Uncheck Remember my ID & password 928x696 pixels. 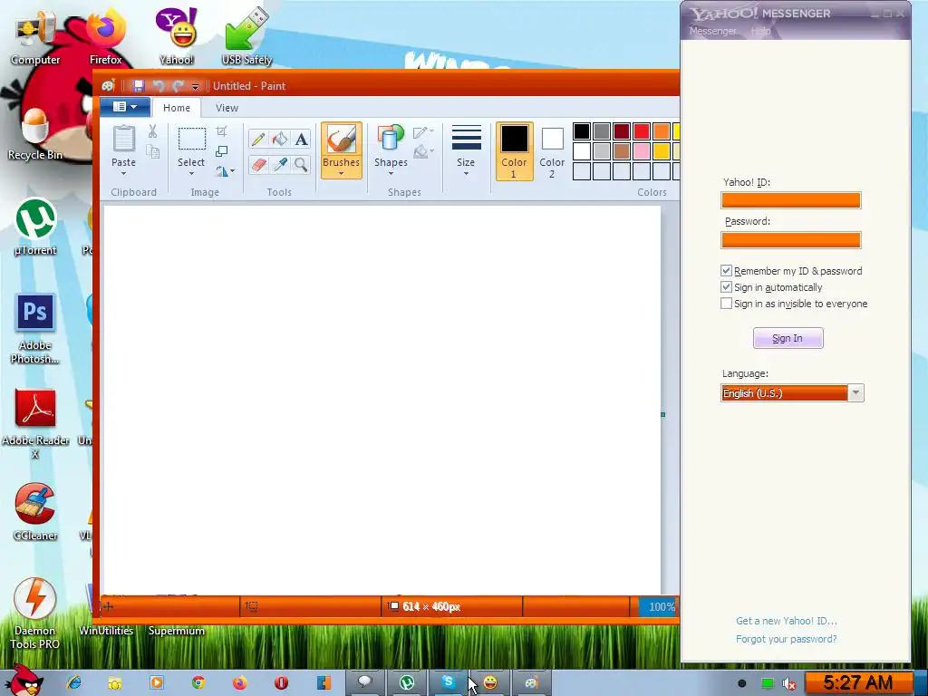pyautogui.click(x=726, y=270)
